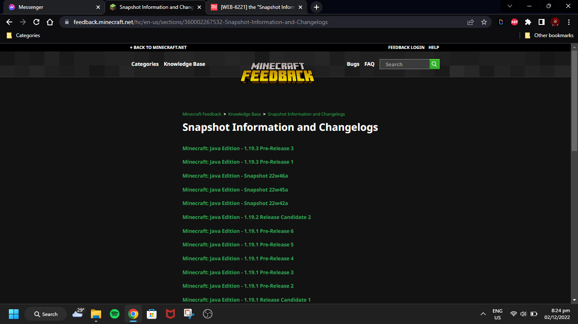This screenshot has height=324, width=578.
Task: Open 1.19.2 Release Candidate 2 changelog
Action: [x=247, y=217]
